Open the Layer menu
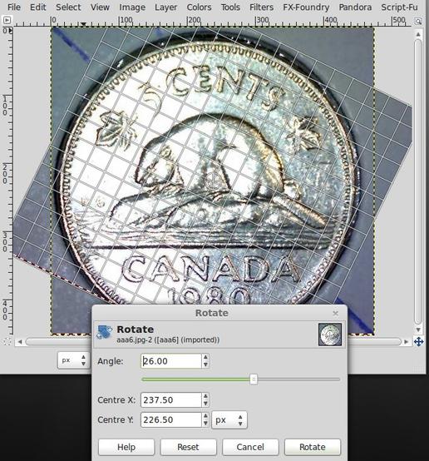Viewport: 429px width, 461px height. coord(165,7)
